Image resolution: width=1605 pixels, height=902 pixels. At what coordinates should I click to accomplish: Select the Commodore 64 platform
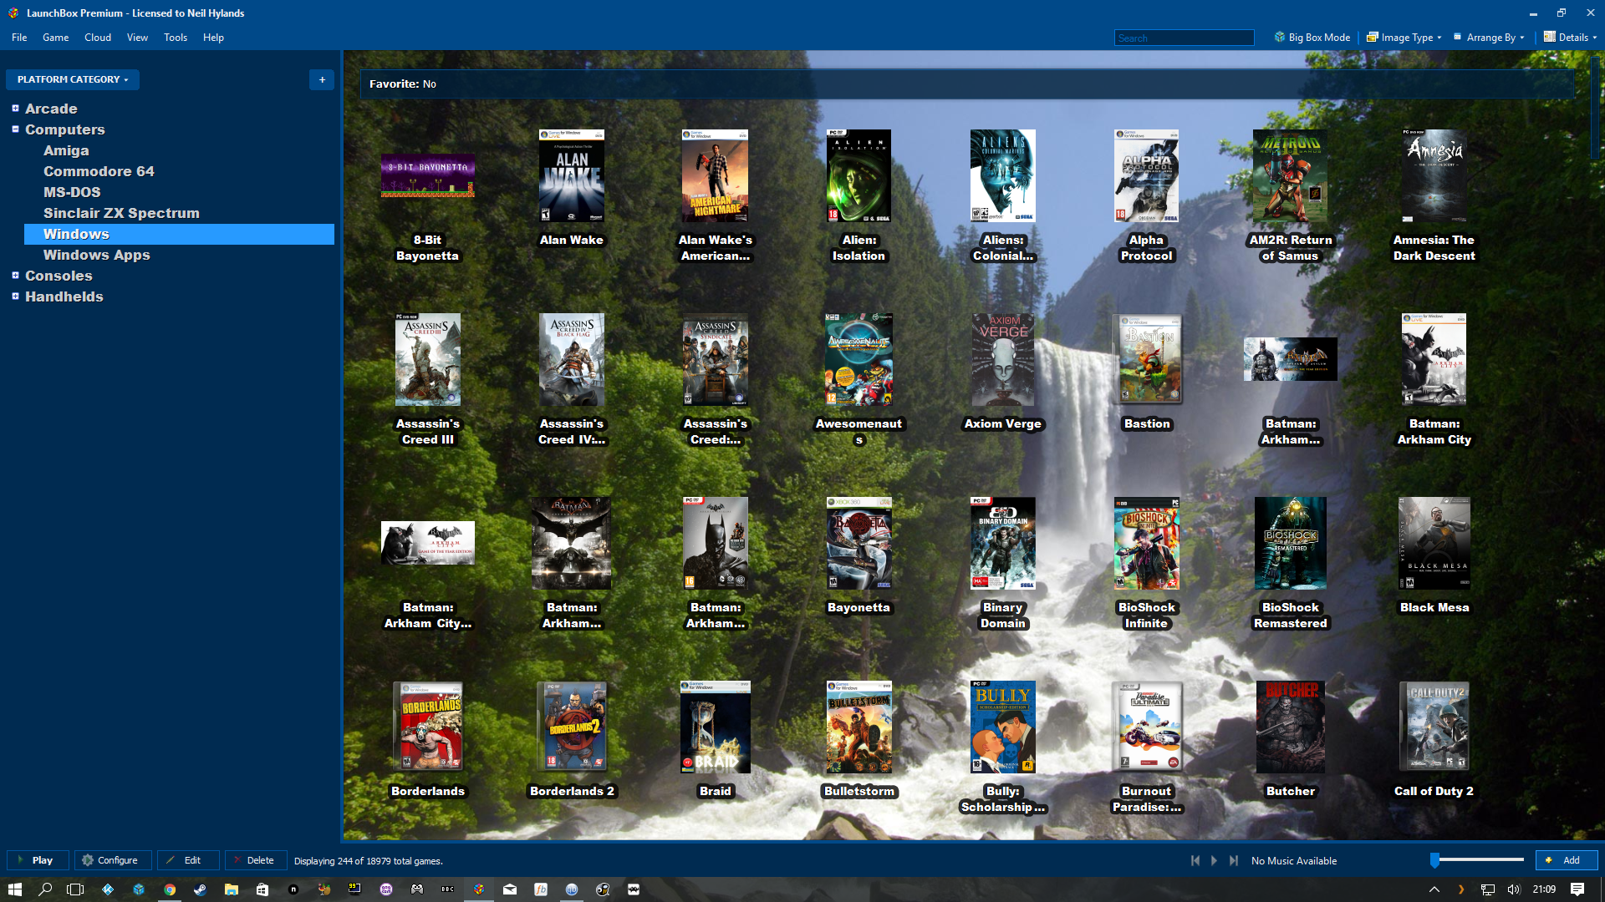click(x=99, y=171)
